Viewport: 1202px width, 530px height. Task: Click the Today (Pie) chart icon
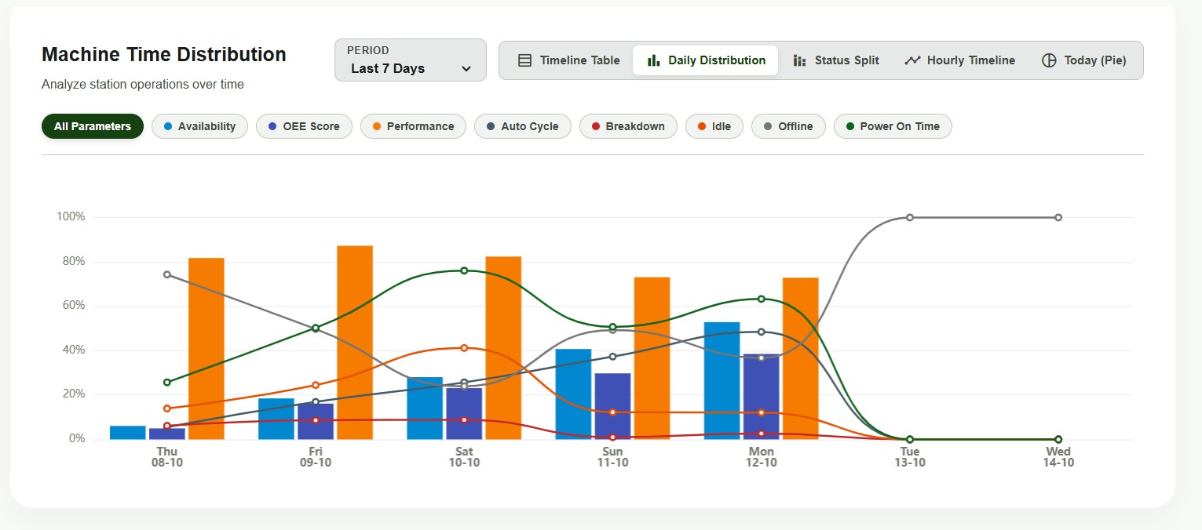(1049, 60)
